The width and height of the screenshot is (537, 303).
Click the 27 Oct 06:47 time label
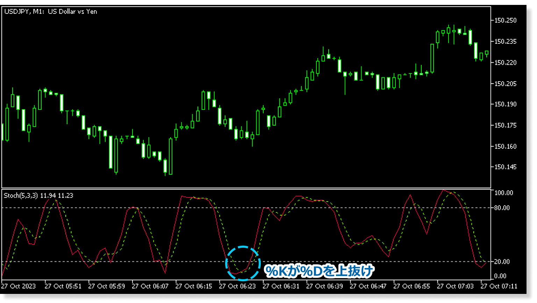click(x=368, y=286)
